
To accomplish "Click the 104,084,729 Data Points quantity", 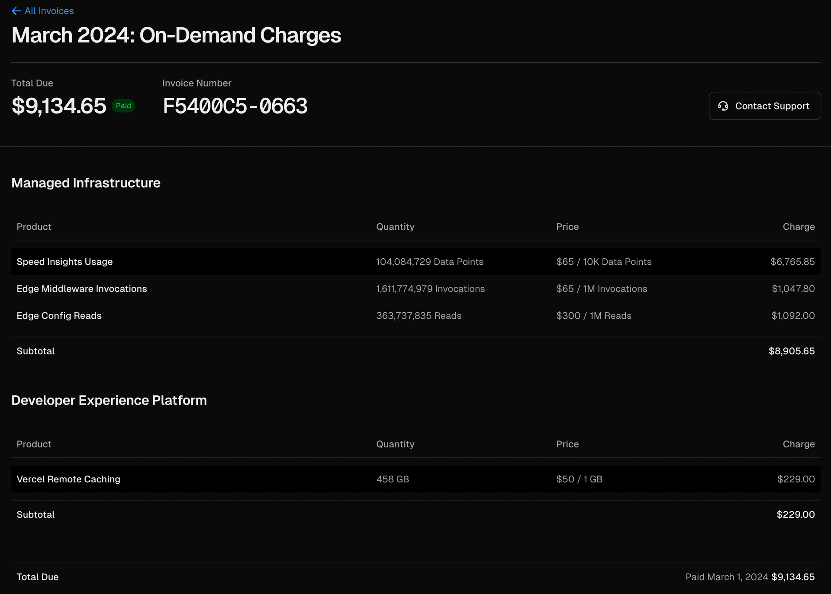I will coord(429,262).
